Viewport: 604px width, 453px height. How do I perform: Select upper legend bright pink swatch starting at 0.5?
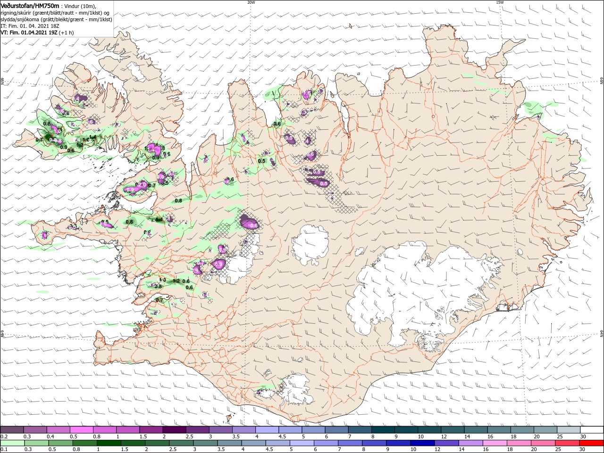pyautogui.click(x=81, y=429)
